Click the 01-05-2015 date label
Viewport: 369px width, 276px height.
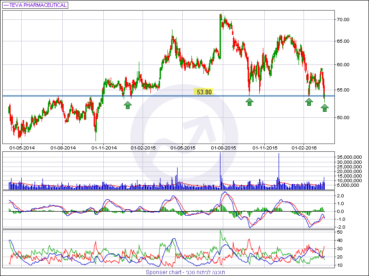point(183,148)
